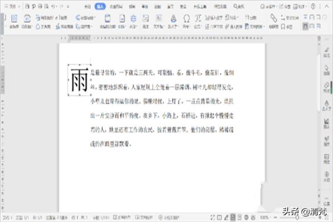Open the chart-icon pane in right sidebar

pos(326,123)
